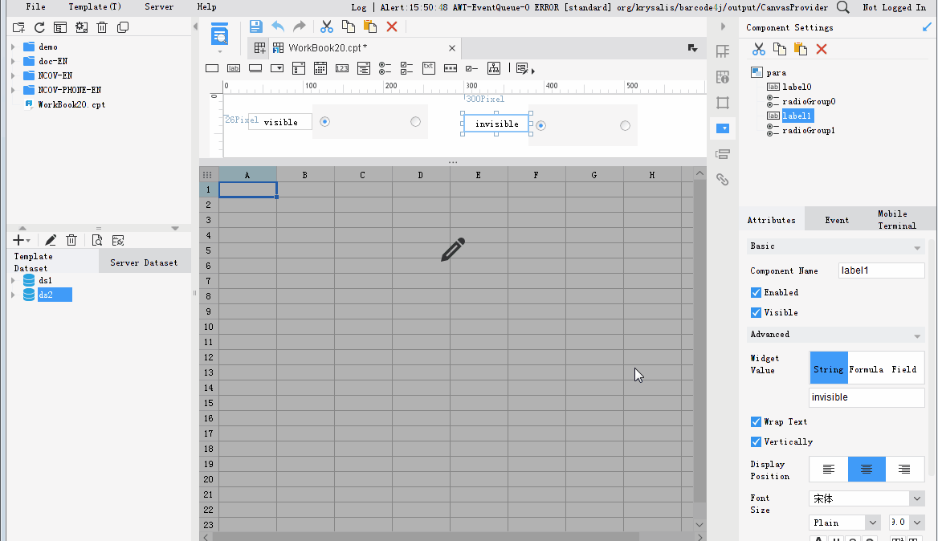The width and height of the screenshot is (938, 541).
Task: Open the Server Dataset panel
Action: 145,260
